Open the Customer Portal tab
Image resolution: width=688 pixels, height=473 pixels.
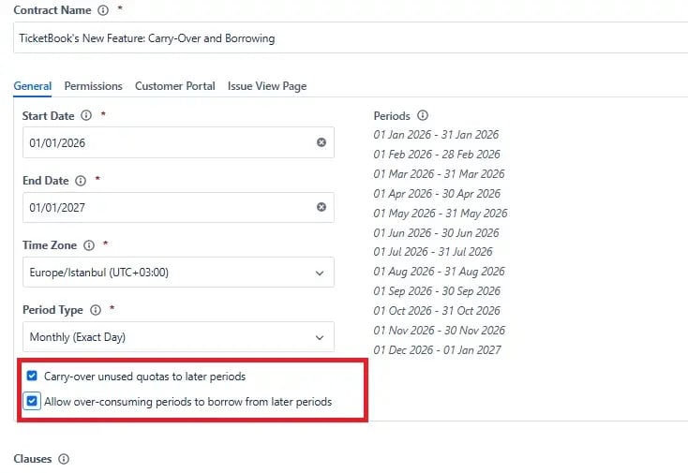(x=174, y=86)
